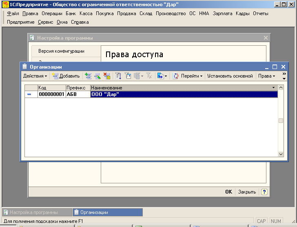The height and width of the screenshot is (227, 297).
Task: Close the Организации window
Action: [x=283, y=67]
